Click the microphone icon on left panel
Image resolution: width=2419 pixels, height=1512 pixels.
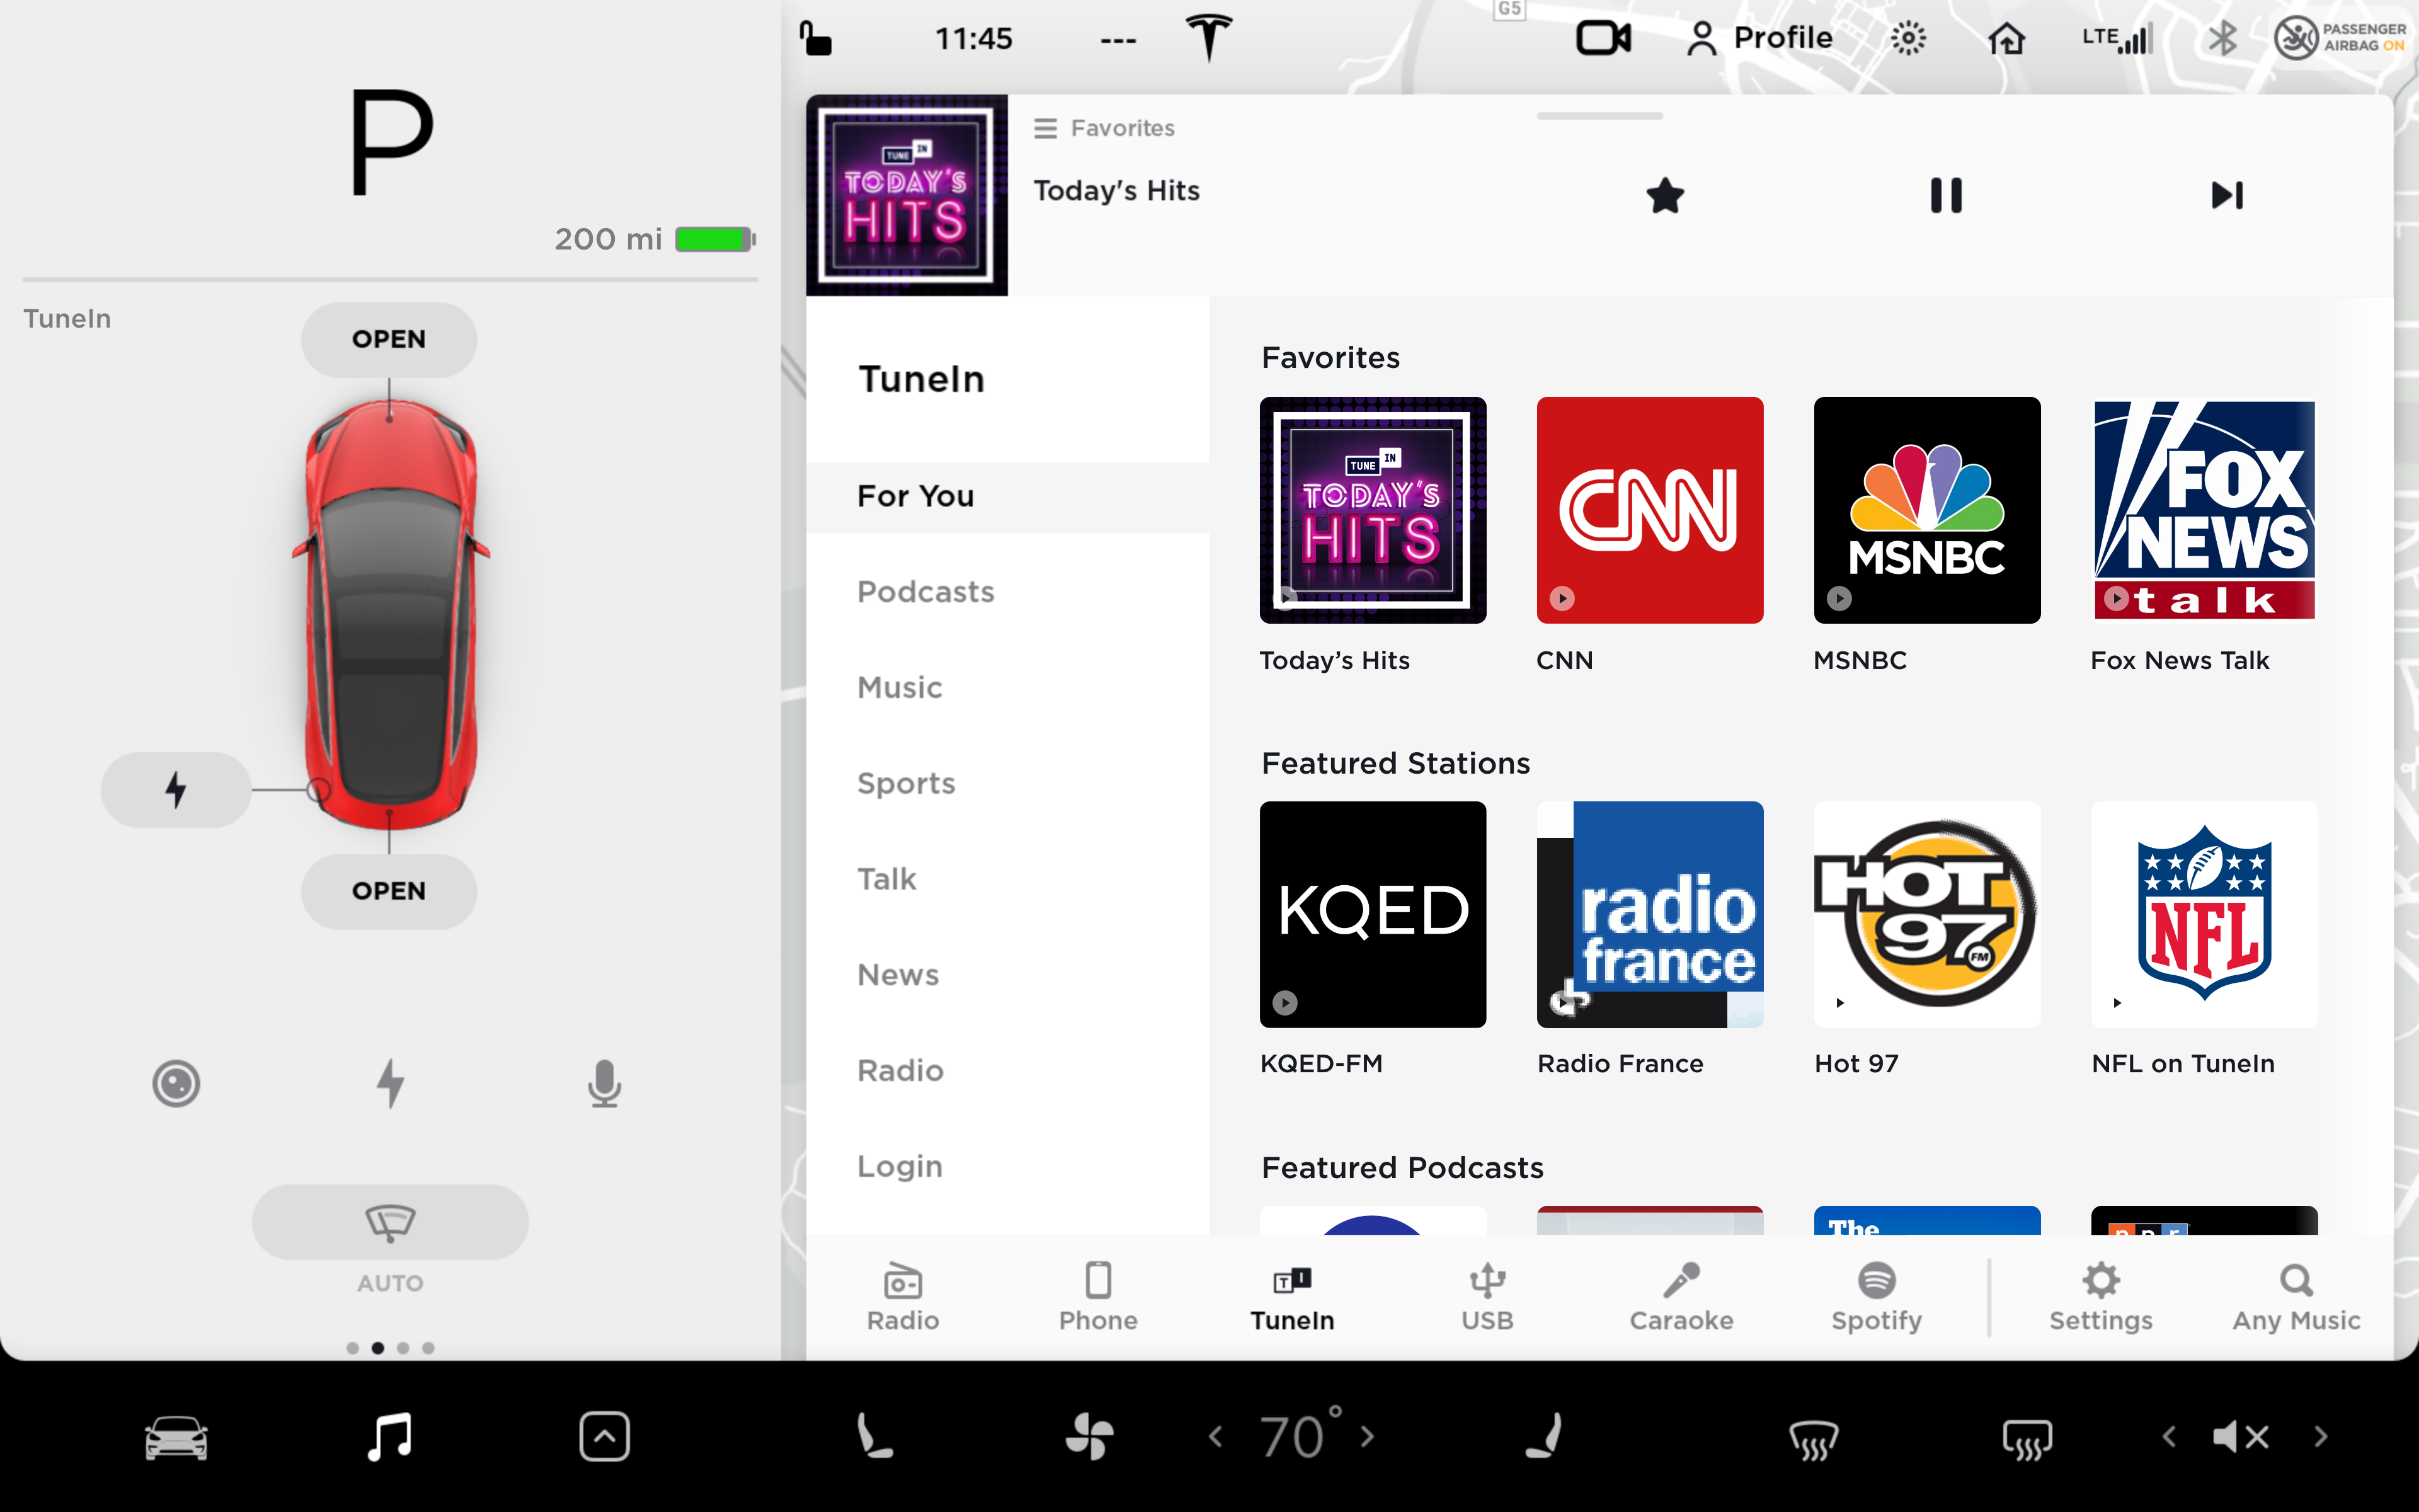click(603, 1084)
